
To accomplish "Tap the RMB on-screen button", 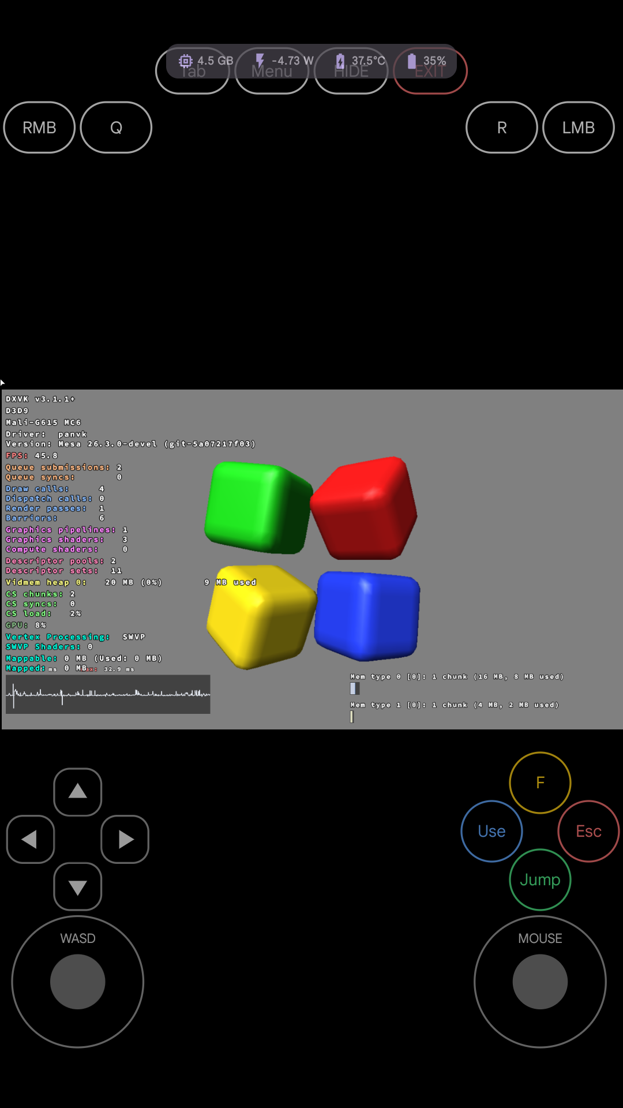I will click(x=39, y=128).
